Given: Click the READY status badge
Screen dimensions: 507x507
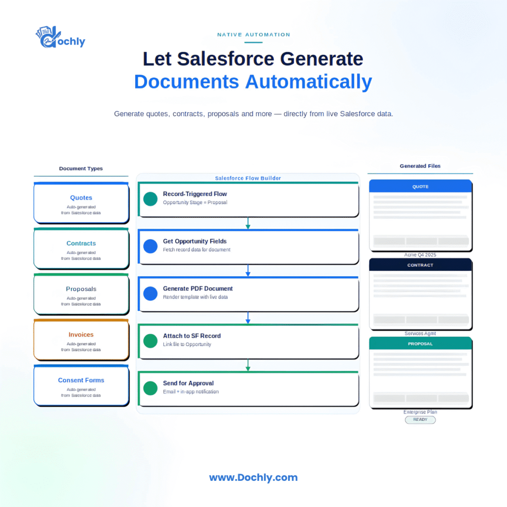Looking at the screenshot, I should 420,420.
